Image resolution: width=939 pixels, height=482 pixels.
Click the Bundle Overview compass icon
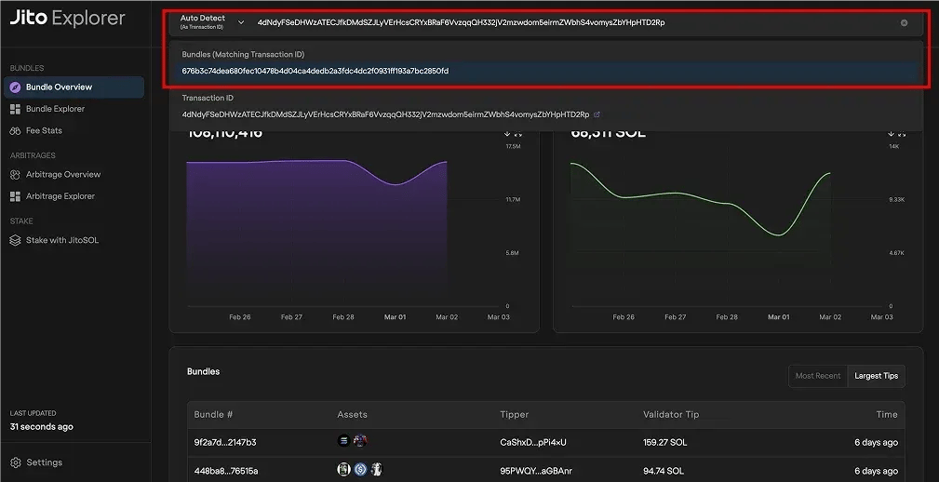tap(16, 87)
